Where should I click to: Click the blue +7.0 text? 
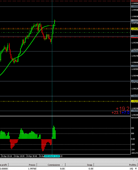tap(126, 113)
